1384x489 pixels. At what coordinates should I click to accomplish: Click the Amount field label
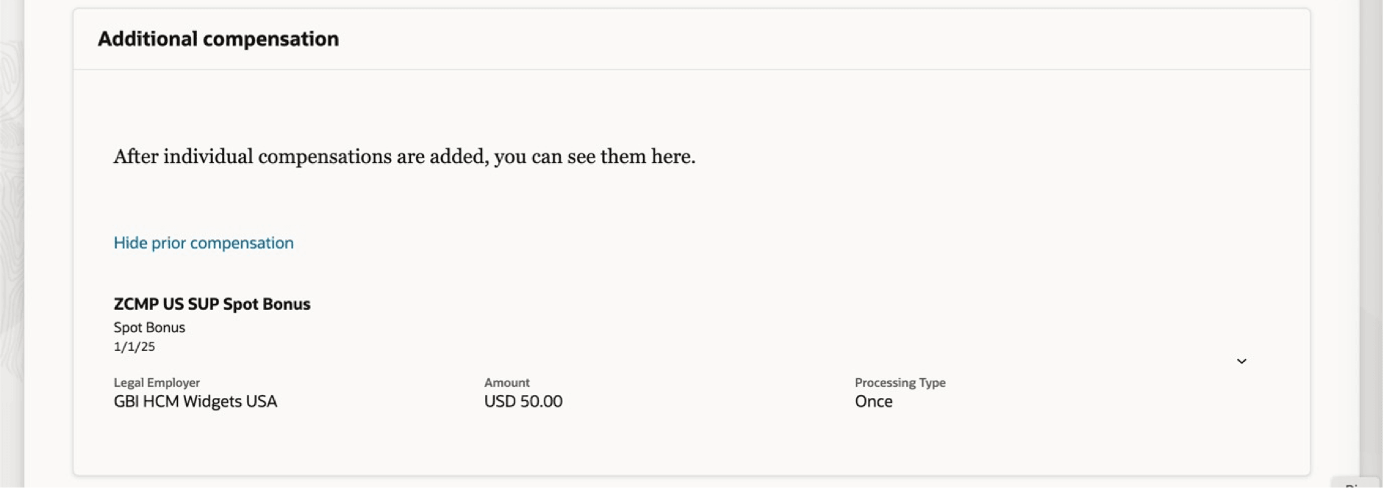pyautogui.click(x=506, y=382)
